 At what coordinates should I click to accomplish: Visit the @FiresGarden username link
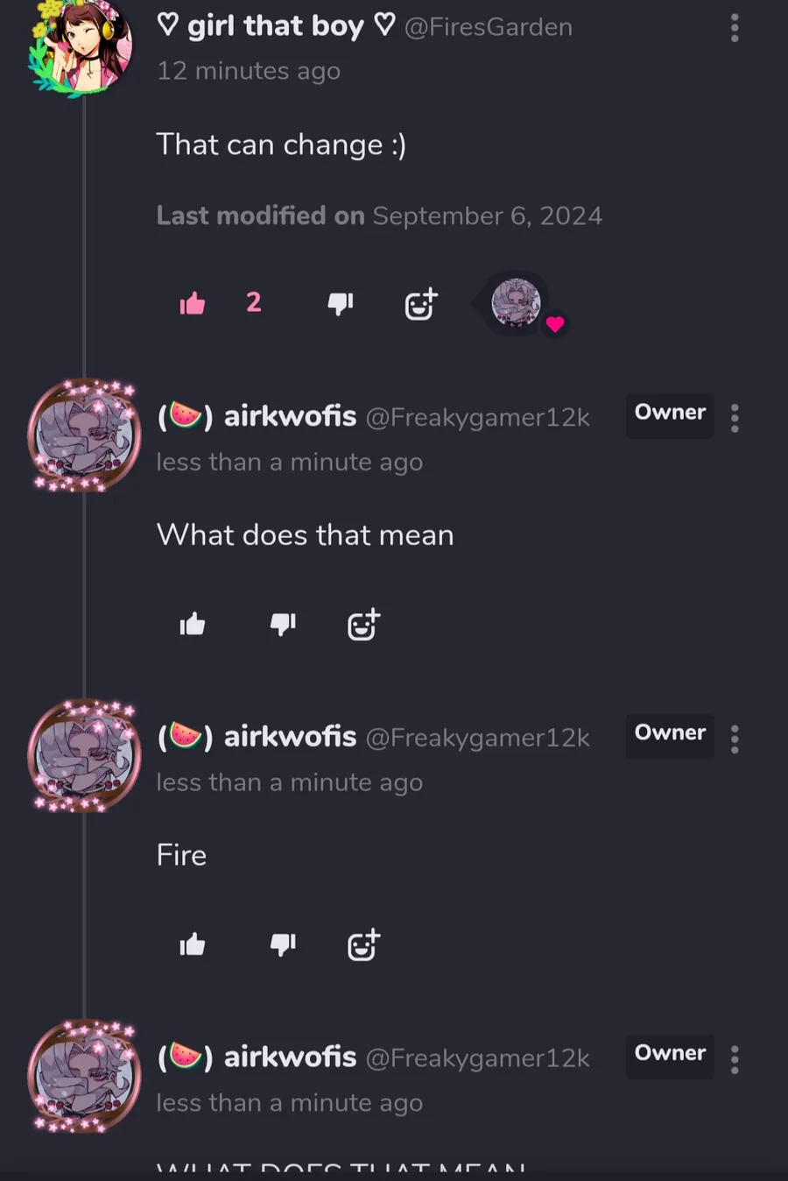pyautogui.click(x=489, y=27)
